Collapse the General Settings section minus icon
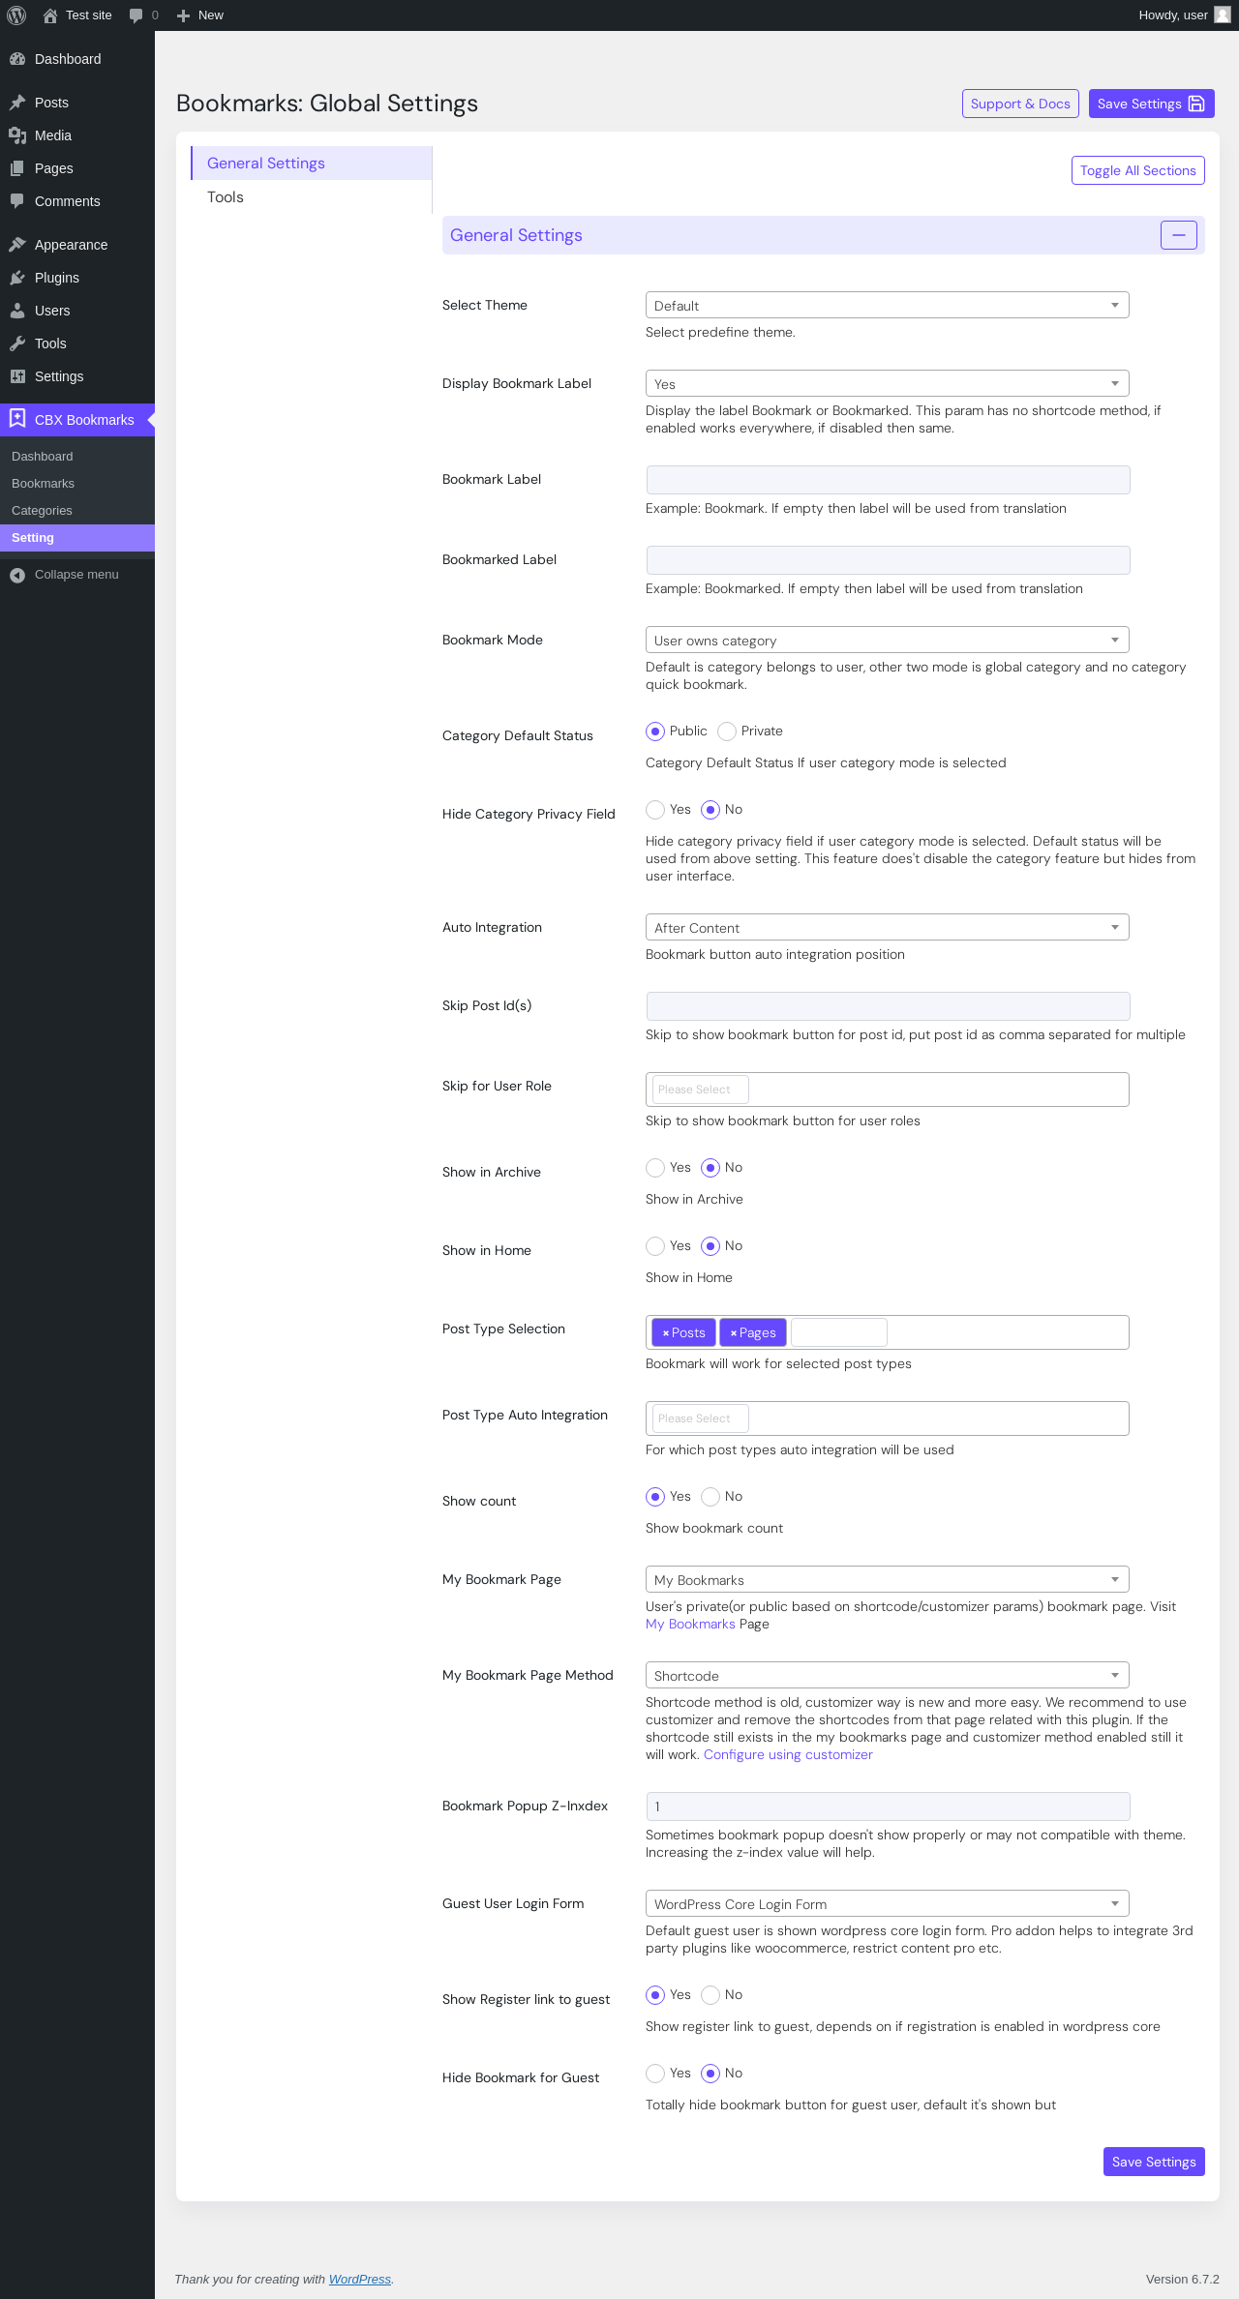This screenshot has width=1239, height=2299. pyautogui.click(x=1178, y=235)
